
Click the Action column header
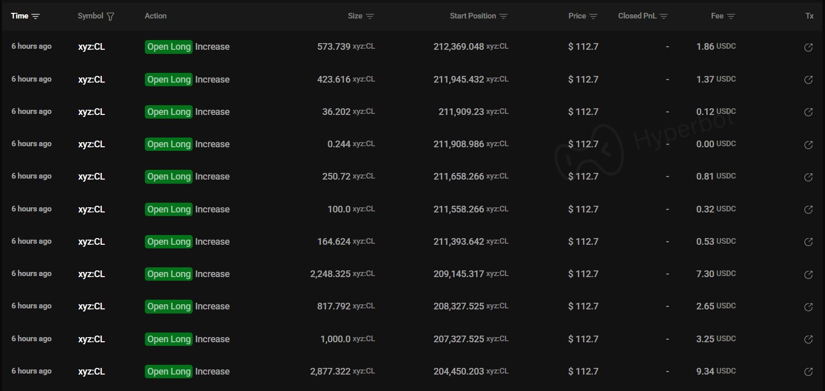[x=156, y=16]
